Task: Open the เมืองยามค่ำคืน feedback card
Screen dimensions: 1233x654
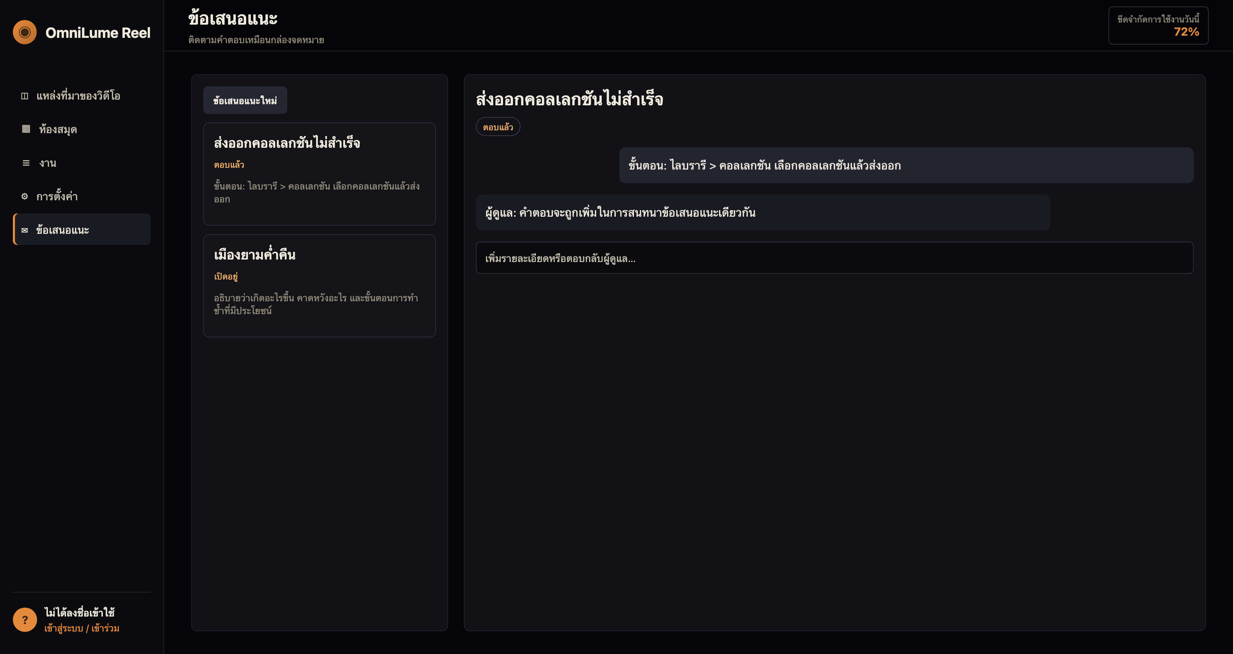Action: click(319, 286)
